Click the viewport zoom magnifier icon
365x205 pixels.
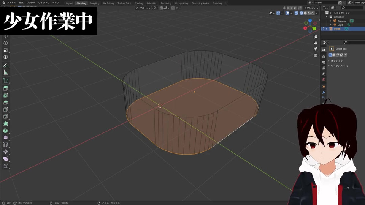[x=316, y=37]
